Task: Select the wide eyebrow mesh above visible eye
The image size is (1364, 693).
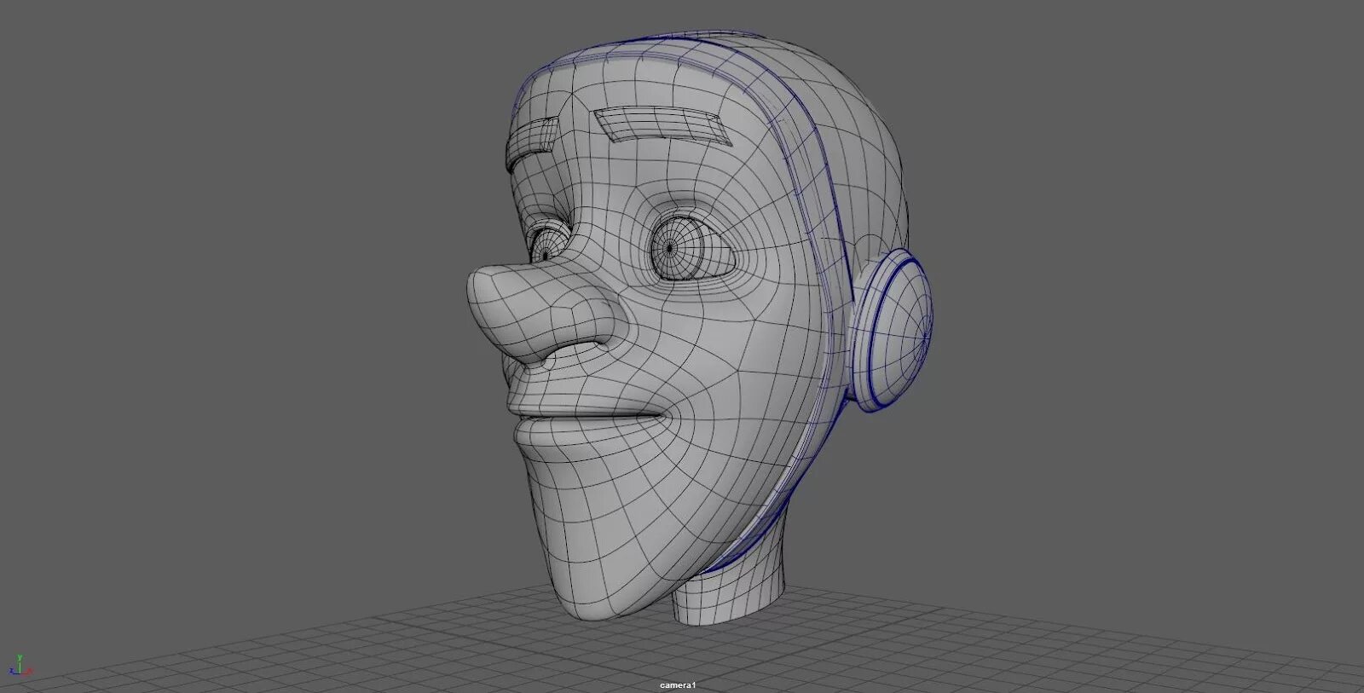Action: pos(662,125)
